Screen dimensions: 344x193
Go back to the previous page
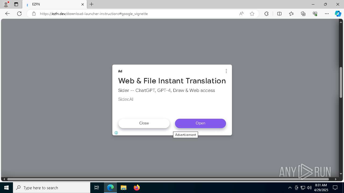8,14
